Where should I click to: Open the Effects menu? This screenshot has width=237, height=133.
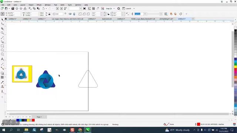[39, 5]
